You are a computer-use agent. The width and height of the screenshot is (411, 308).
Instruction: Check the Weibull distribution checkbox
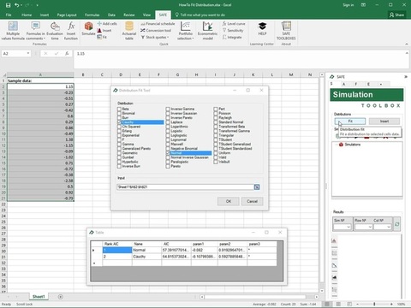tap(216, 162)
